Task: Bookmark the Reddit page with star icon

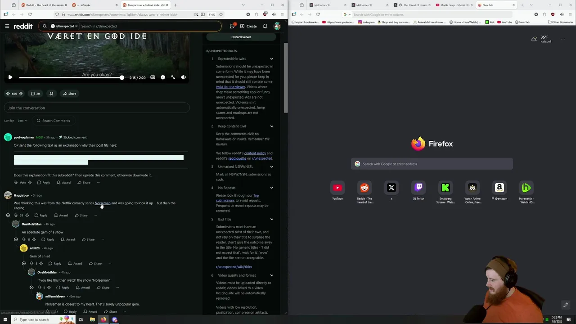Action: [220, 14]
